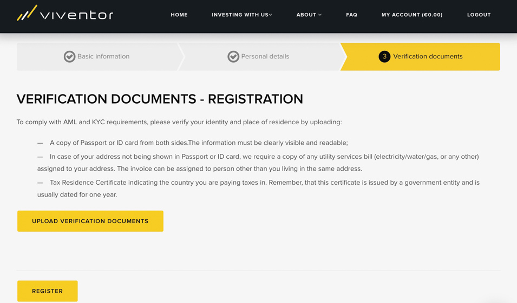Go to the Home page
The image size is (517, 303).
[x=179, y=15]
